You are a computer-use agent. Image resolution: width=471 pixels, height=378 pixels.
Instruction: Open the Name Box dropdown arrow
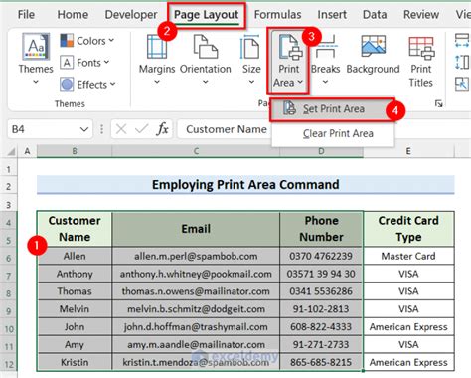[x=84, y=129]
